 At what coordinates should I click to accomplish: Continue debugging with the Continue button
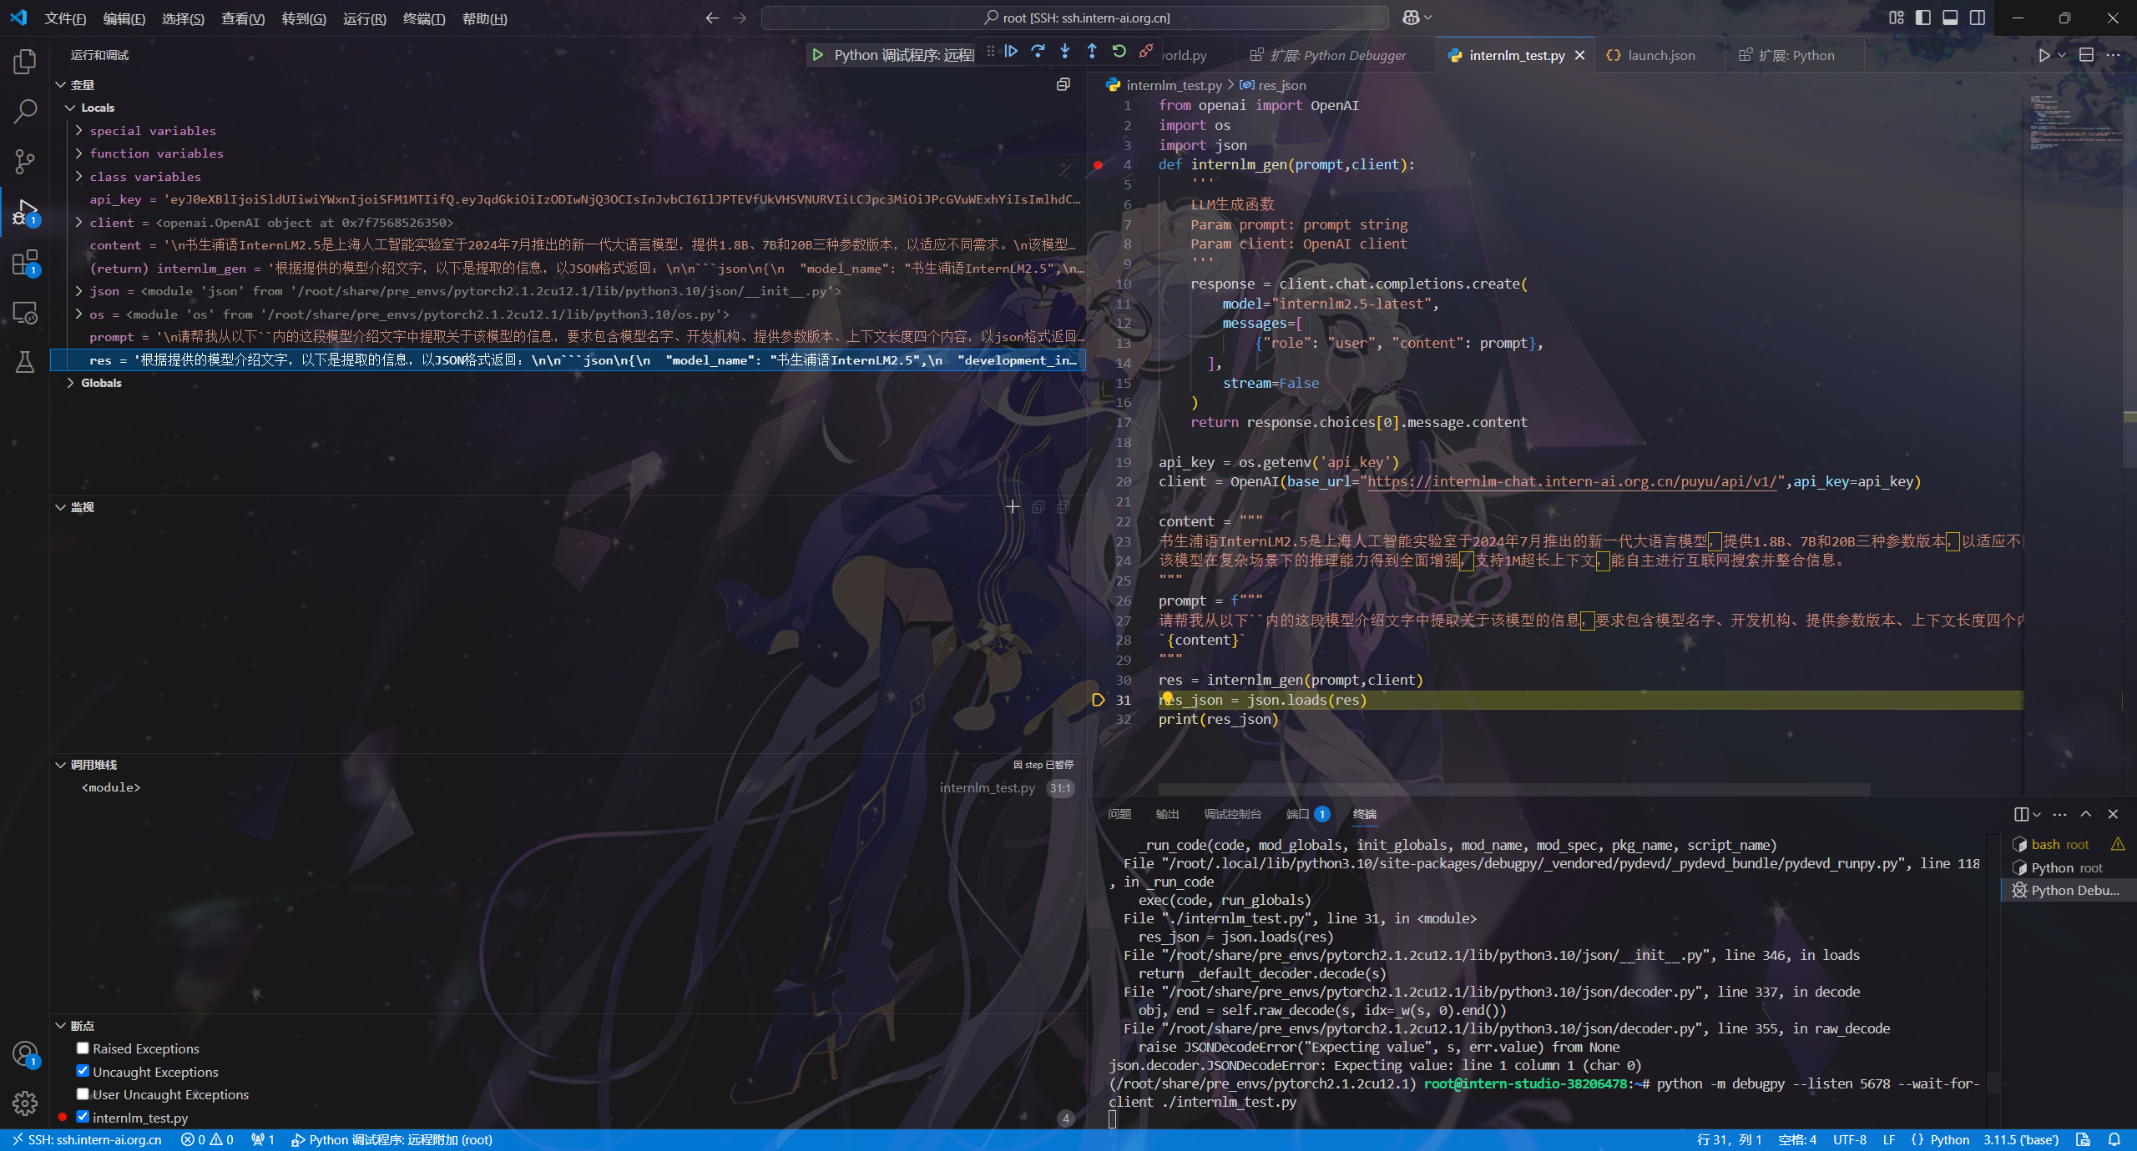1011,52
